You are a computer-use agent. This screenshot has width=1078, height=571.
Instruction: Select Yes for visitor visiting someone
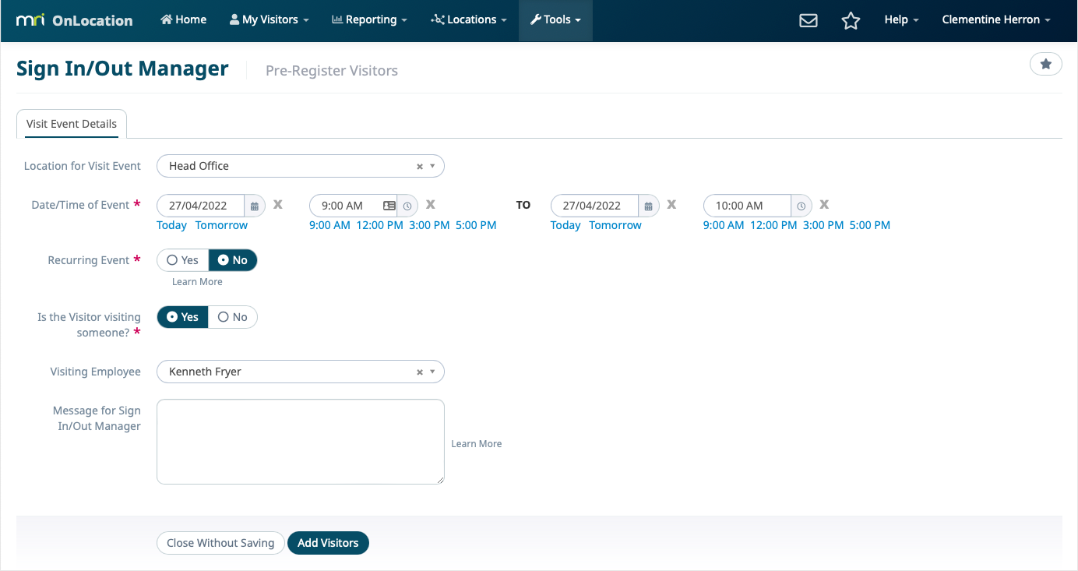click(183, 317)
